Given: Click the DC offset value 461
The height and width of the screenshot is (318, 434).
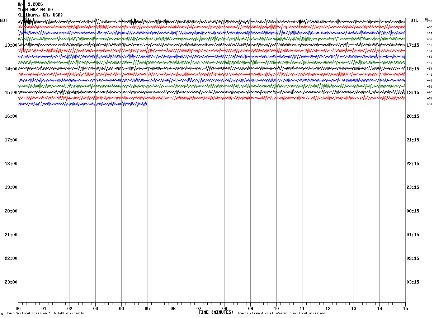Looking at the screenshot, I should click(429, 86).
